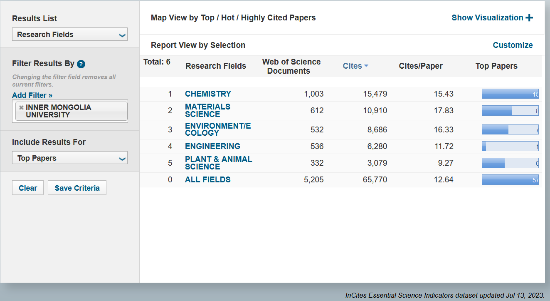Select PLANT & ANIMAL SCIENCE link

[x=218, y=163]
